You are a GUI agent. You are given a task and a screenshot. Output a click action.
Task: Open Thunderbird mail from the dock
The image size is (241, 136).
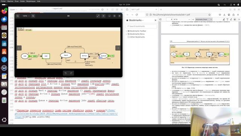4,19
